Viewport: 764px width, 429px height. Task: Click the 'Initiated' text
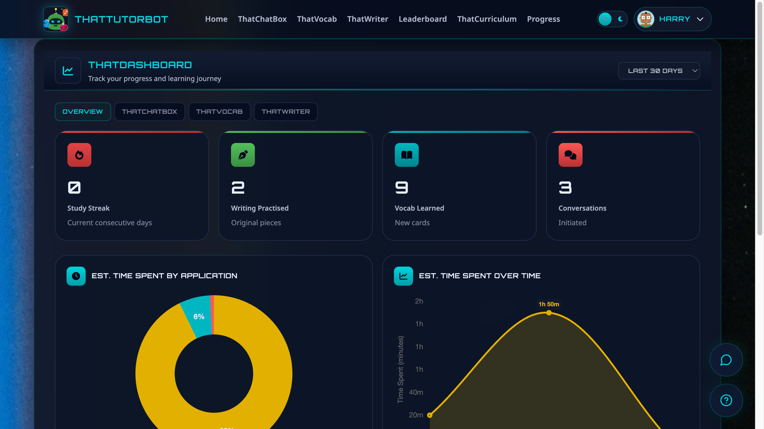tap(572, 223)
